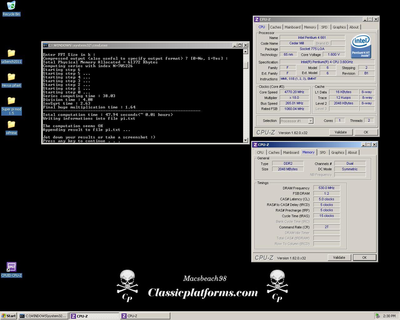Viewport: 400px width, 320px height.
Task: Expand the Processor #1 selection dropdown
Action: (311, 121)
